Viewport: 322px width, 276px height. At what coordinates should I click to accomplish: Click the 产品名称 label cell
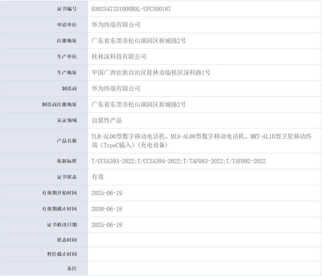click(x=44, y=141)
